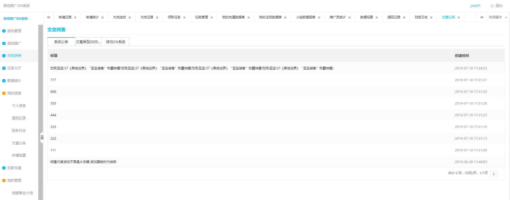Image resolution: width=510 pixels, height=200 pixels.
Task: Close the 数据视图 tab
Action: [377, 18]
